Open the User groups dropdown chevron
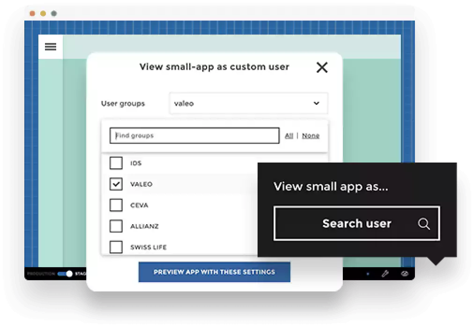The width and height of the screenshot is (473, 326). (316, 103)
